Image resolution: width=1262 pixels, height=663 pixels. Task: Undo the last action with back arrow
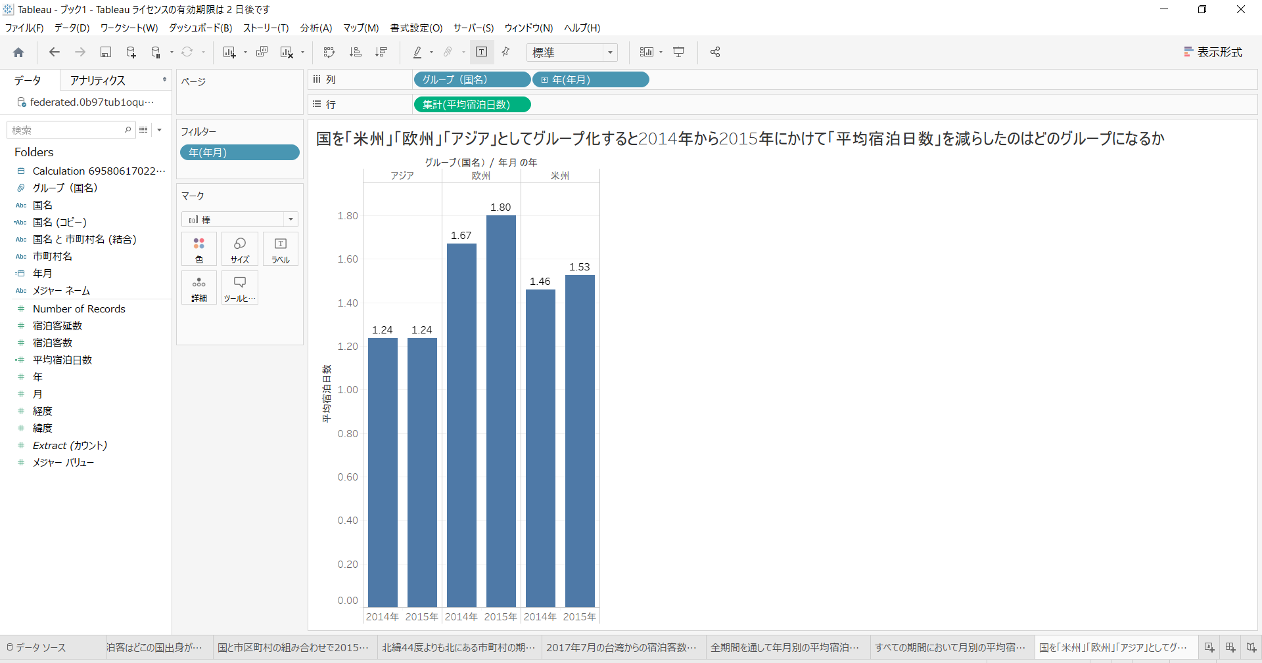55,53
